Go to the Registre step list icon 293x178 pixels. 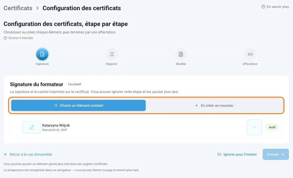pyautogui.click(x=112, y=54)
